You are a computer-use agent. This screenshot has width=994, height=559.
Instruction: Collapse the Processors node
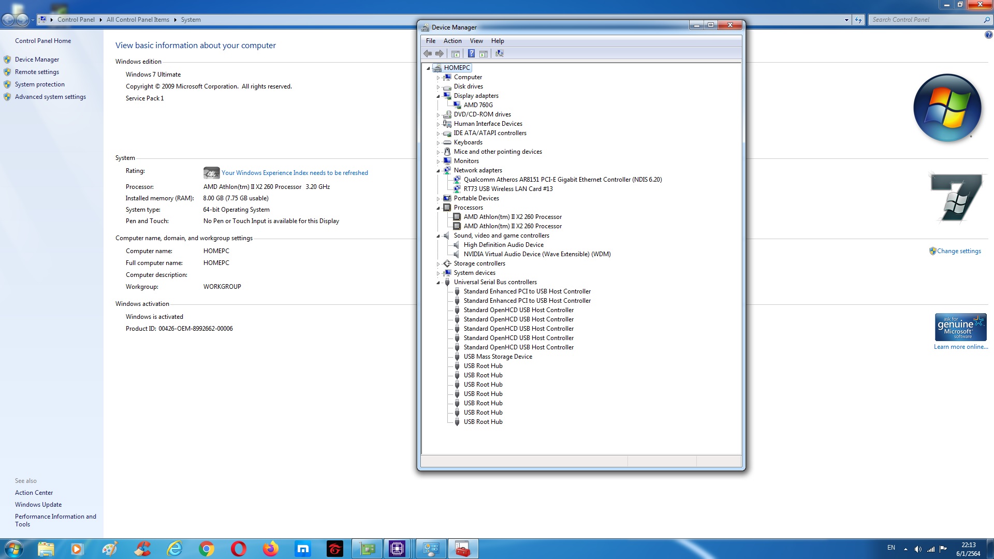pos(438,208)
